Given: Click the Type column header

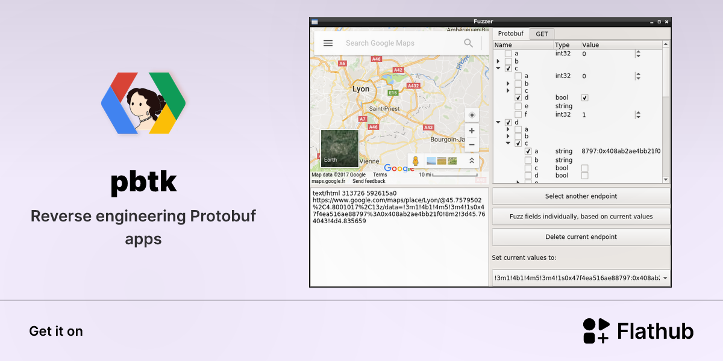Looking at the screenshot, I should (567, 45).
